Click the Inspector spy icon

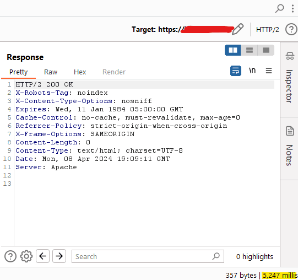(x=290, y=56)
